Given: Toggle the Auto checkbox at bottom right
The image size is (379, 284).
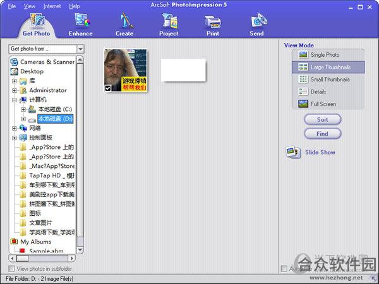Looking at the screenshot, I should coord(284,268).
